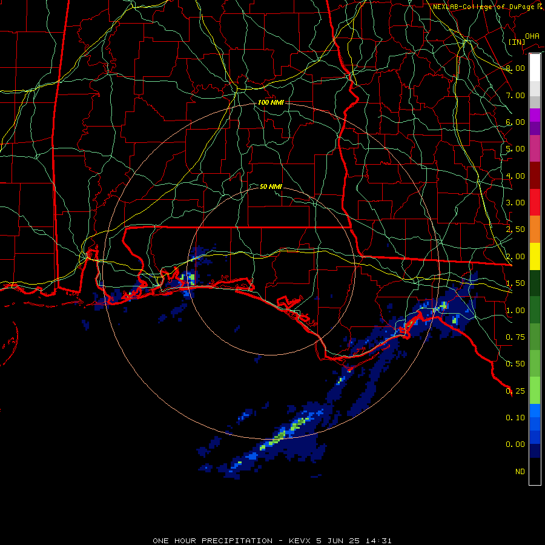
Task: Click the 1.00 legend value
Action: (515, 311)
